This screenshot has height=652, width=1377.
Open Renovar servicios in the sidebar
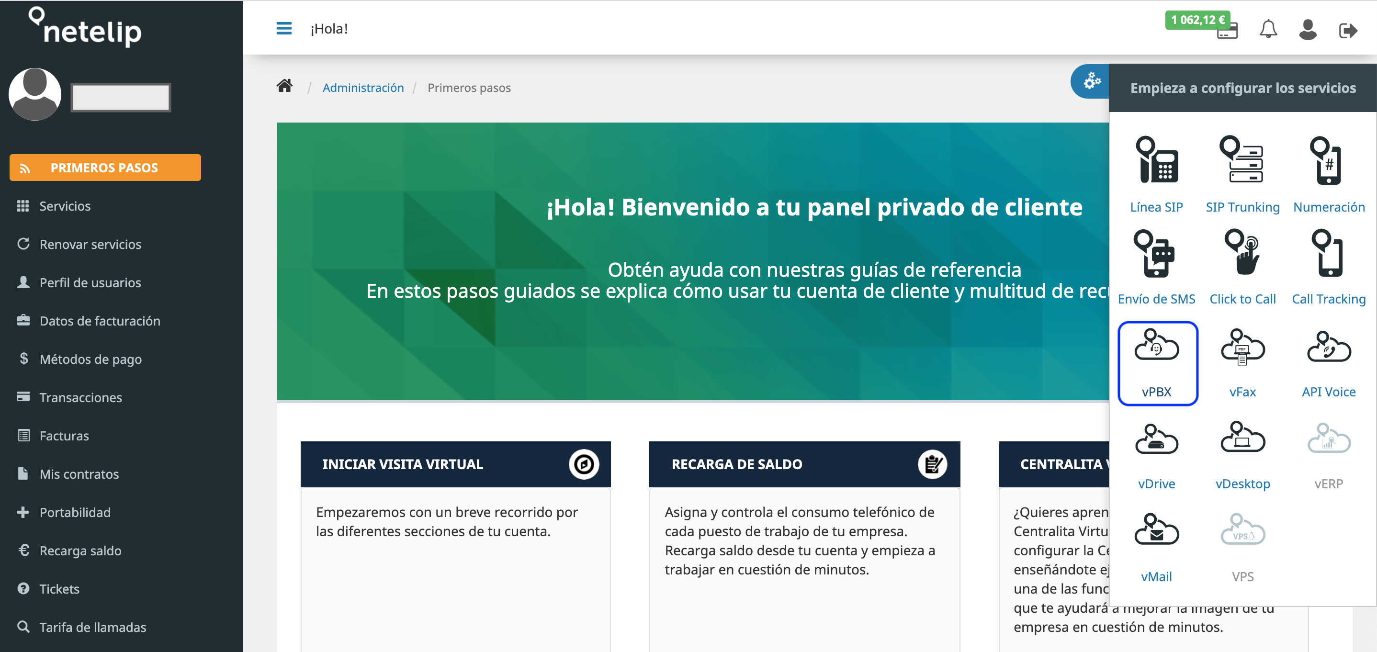(79, 244)
